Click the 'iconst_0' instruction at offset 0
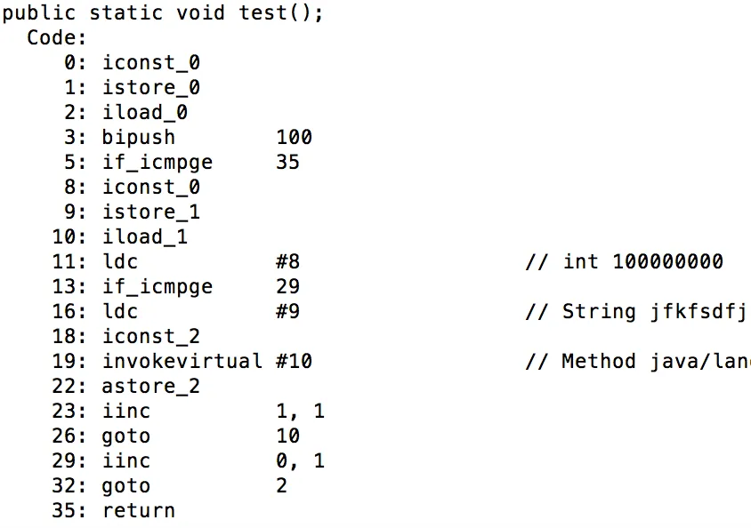 [x=151, y=63]
